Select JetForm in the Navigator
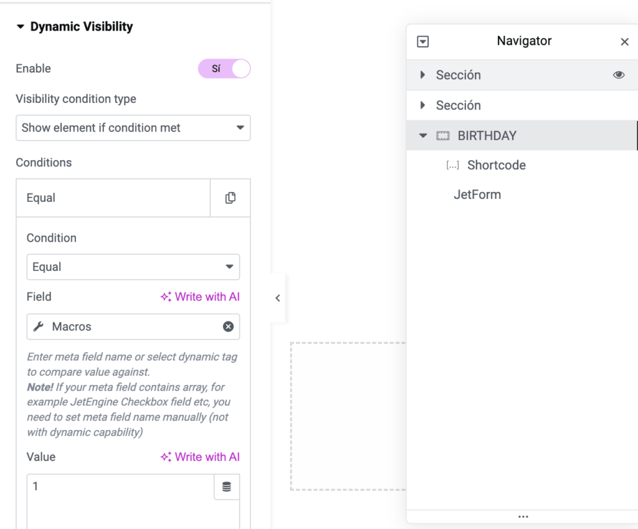This screenshot has width=638, height=529. tap(477, 195)
